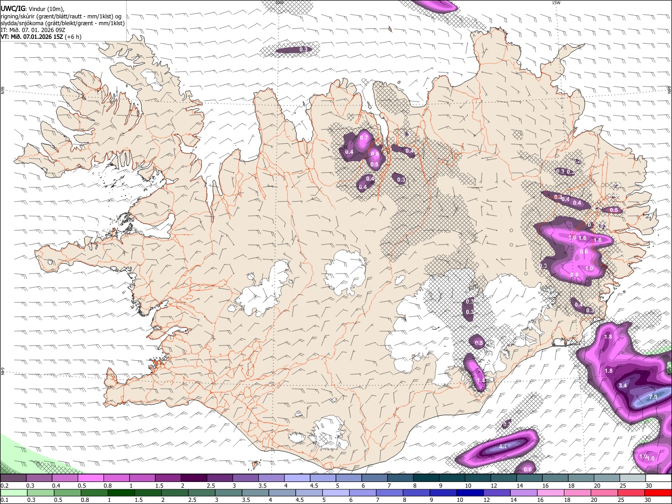Pick upper legend swatch between 1 and 1.5

pos(142,478)
